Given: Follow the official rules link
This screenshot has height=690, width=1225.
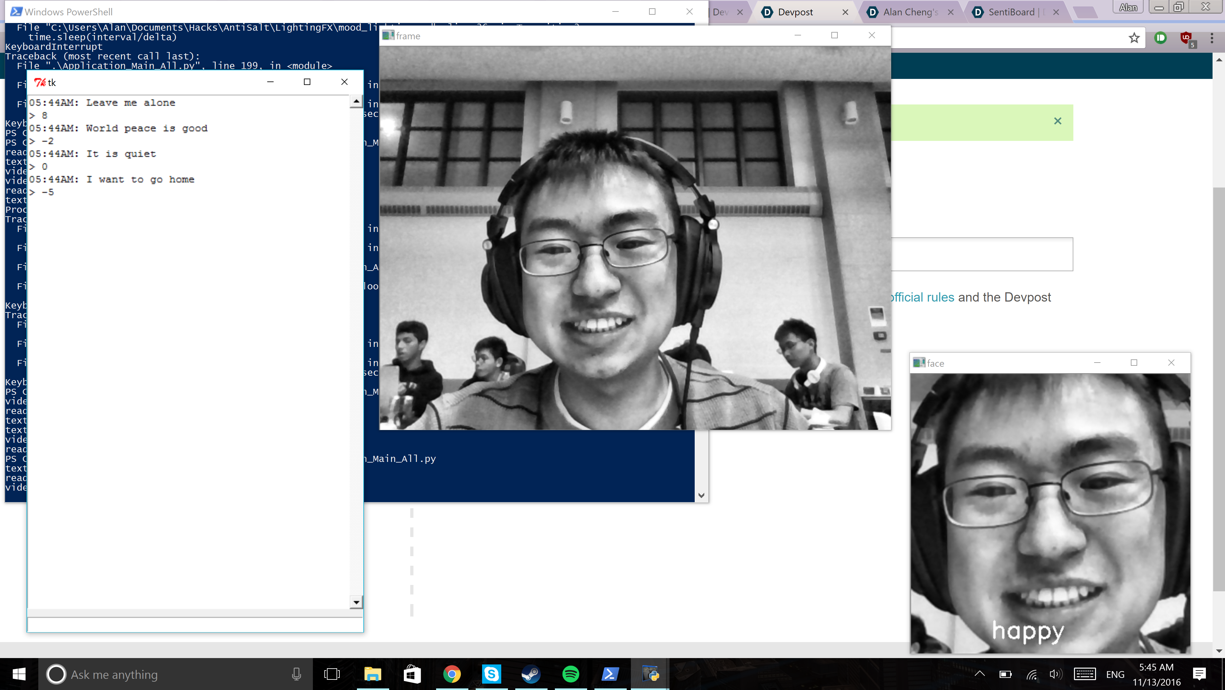Looking at the screenshot, I should pyautogui.click(x=923, y=297).
